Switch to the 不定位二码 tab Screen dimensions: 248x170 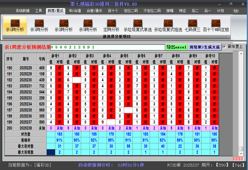(x=152, y=11)
